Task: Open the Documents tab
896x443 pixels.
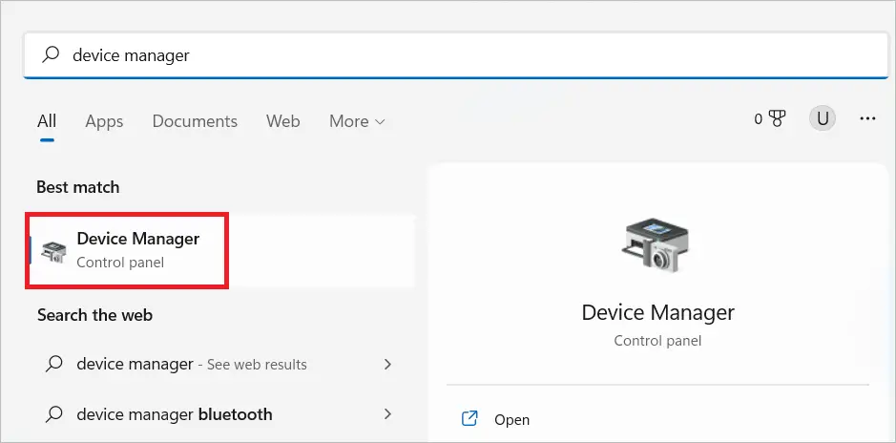Action: click(x=195, y=121)
